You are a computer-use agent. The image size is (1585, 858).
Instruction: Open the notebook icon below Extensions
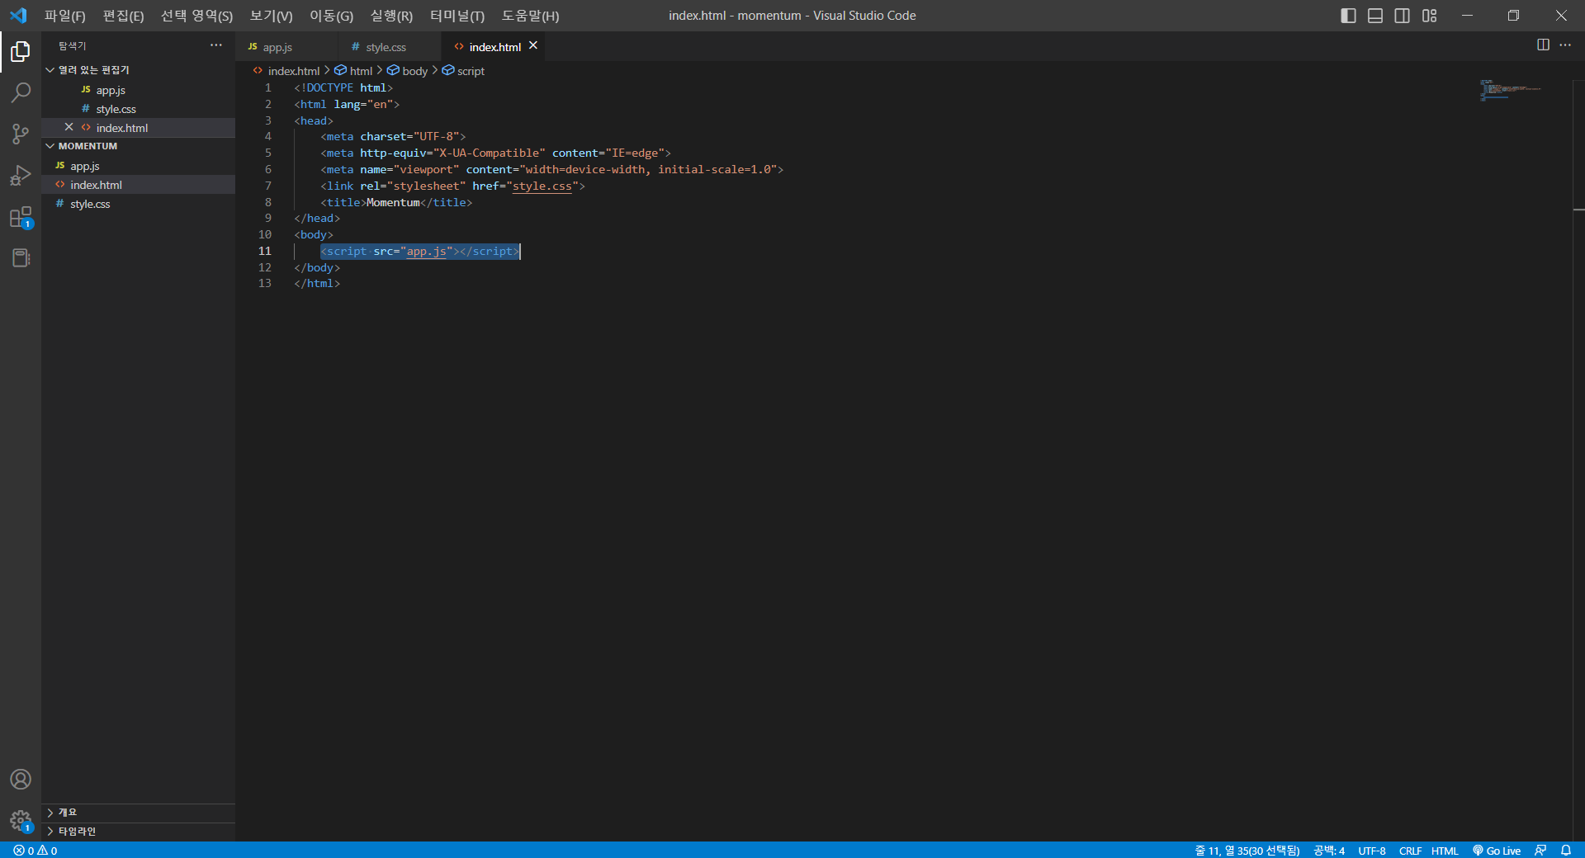coord(21,258)
